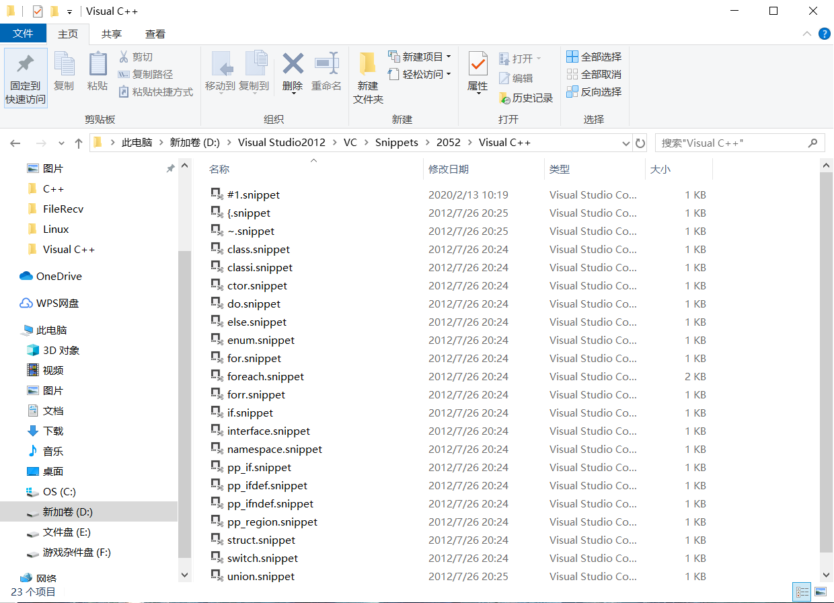Click the file list vertical scrollbar
The width and height of the screenshot is (834, 603).
click(827, 363)
